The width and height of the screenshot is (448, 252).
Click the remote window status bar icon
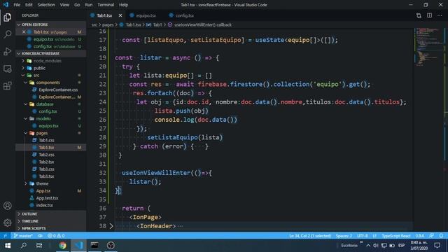point(5,236)
